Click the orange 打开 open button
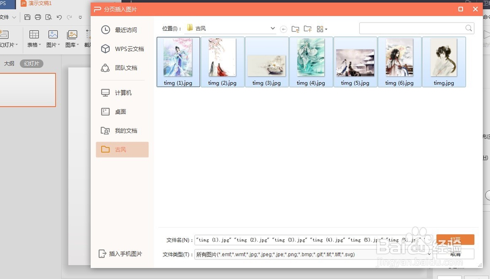 [455, 240]
